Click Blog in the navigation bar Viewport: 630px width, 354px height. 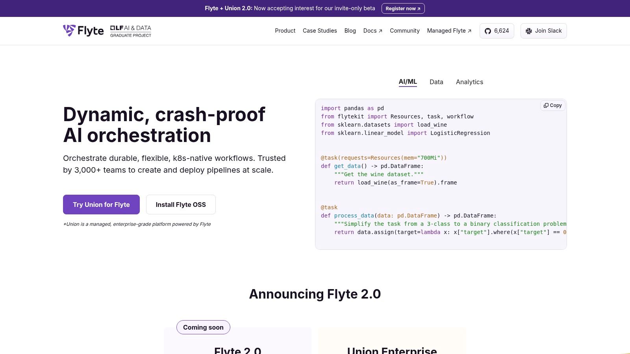tap(350, 31)
